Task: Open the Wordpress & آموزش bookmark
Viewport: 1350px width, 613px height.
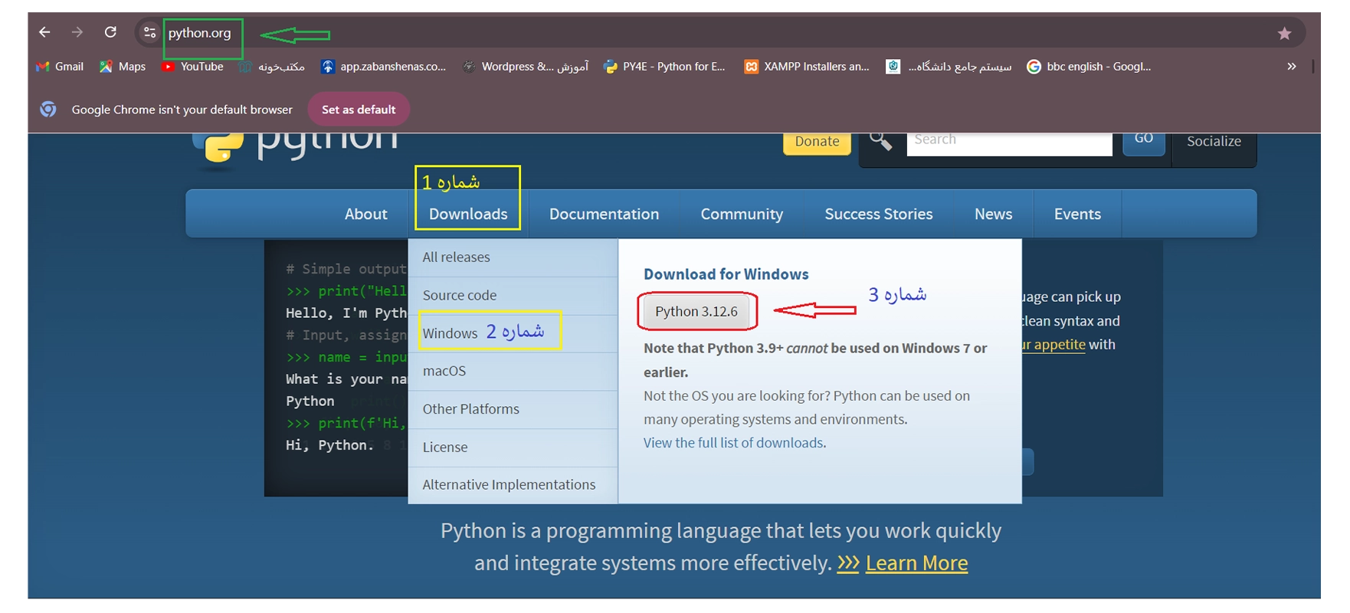Action: pos(526,67)
